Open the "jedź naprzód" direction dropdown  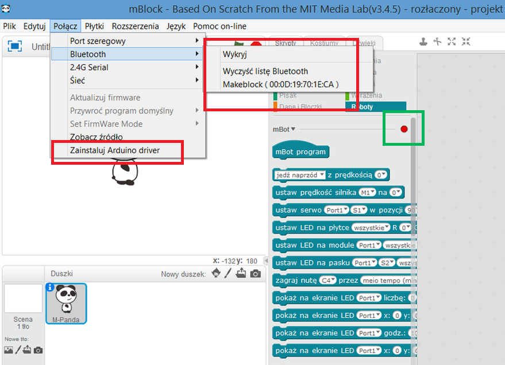(300, 175)
